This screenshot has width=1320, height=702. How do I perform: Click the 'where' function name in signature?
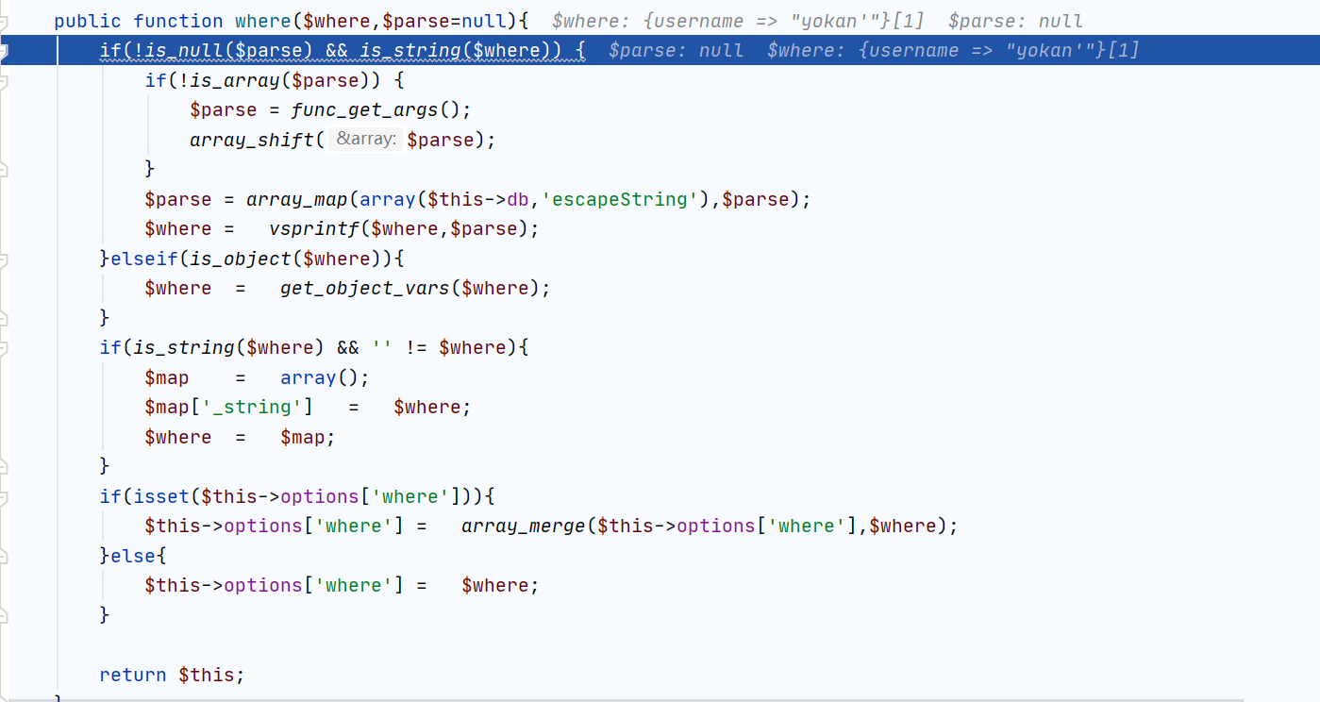point(262,21)
